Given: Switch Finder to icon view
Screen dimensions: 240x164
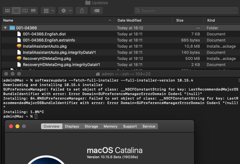Looking at the screenshot, I should (7, 11).
